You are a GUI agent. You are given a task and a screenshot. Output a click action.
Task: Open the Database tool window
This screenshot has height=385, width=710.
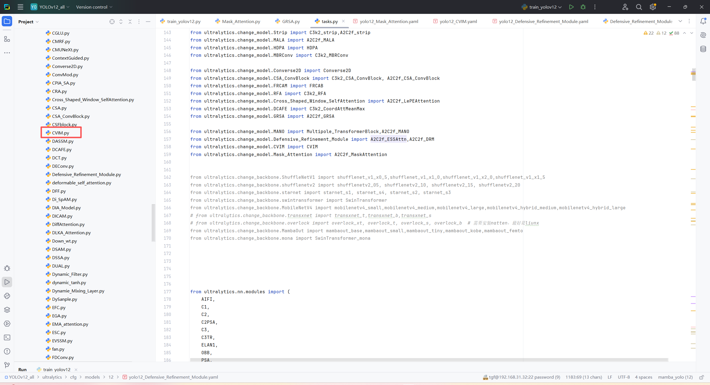703,49
